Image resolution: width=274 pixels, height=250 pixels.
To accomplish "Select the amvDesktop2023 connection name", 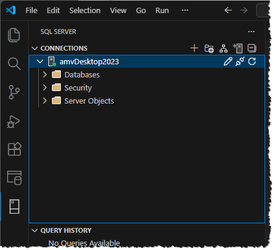I will [x=89, y=62].
